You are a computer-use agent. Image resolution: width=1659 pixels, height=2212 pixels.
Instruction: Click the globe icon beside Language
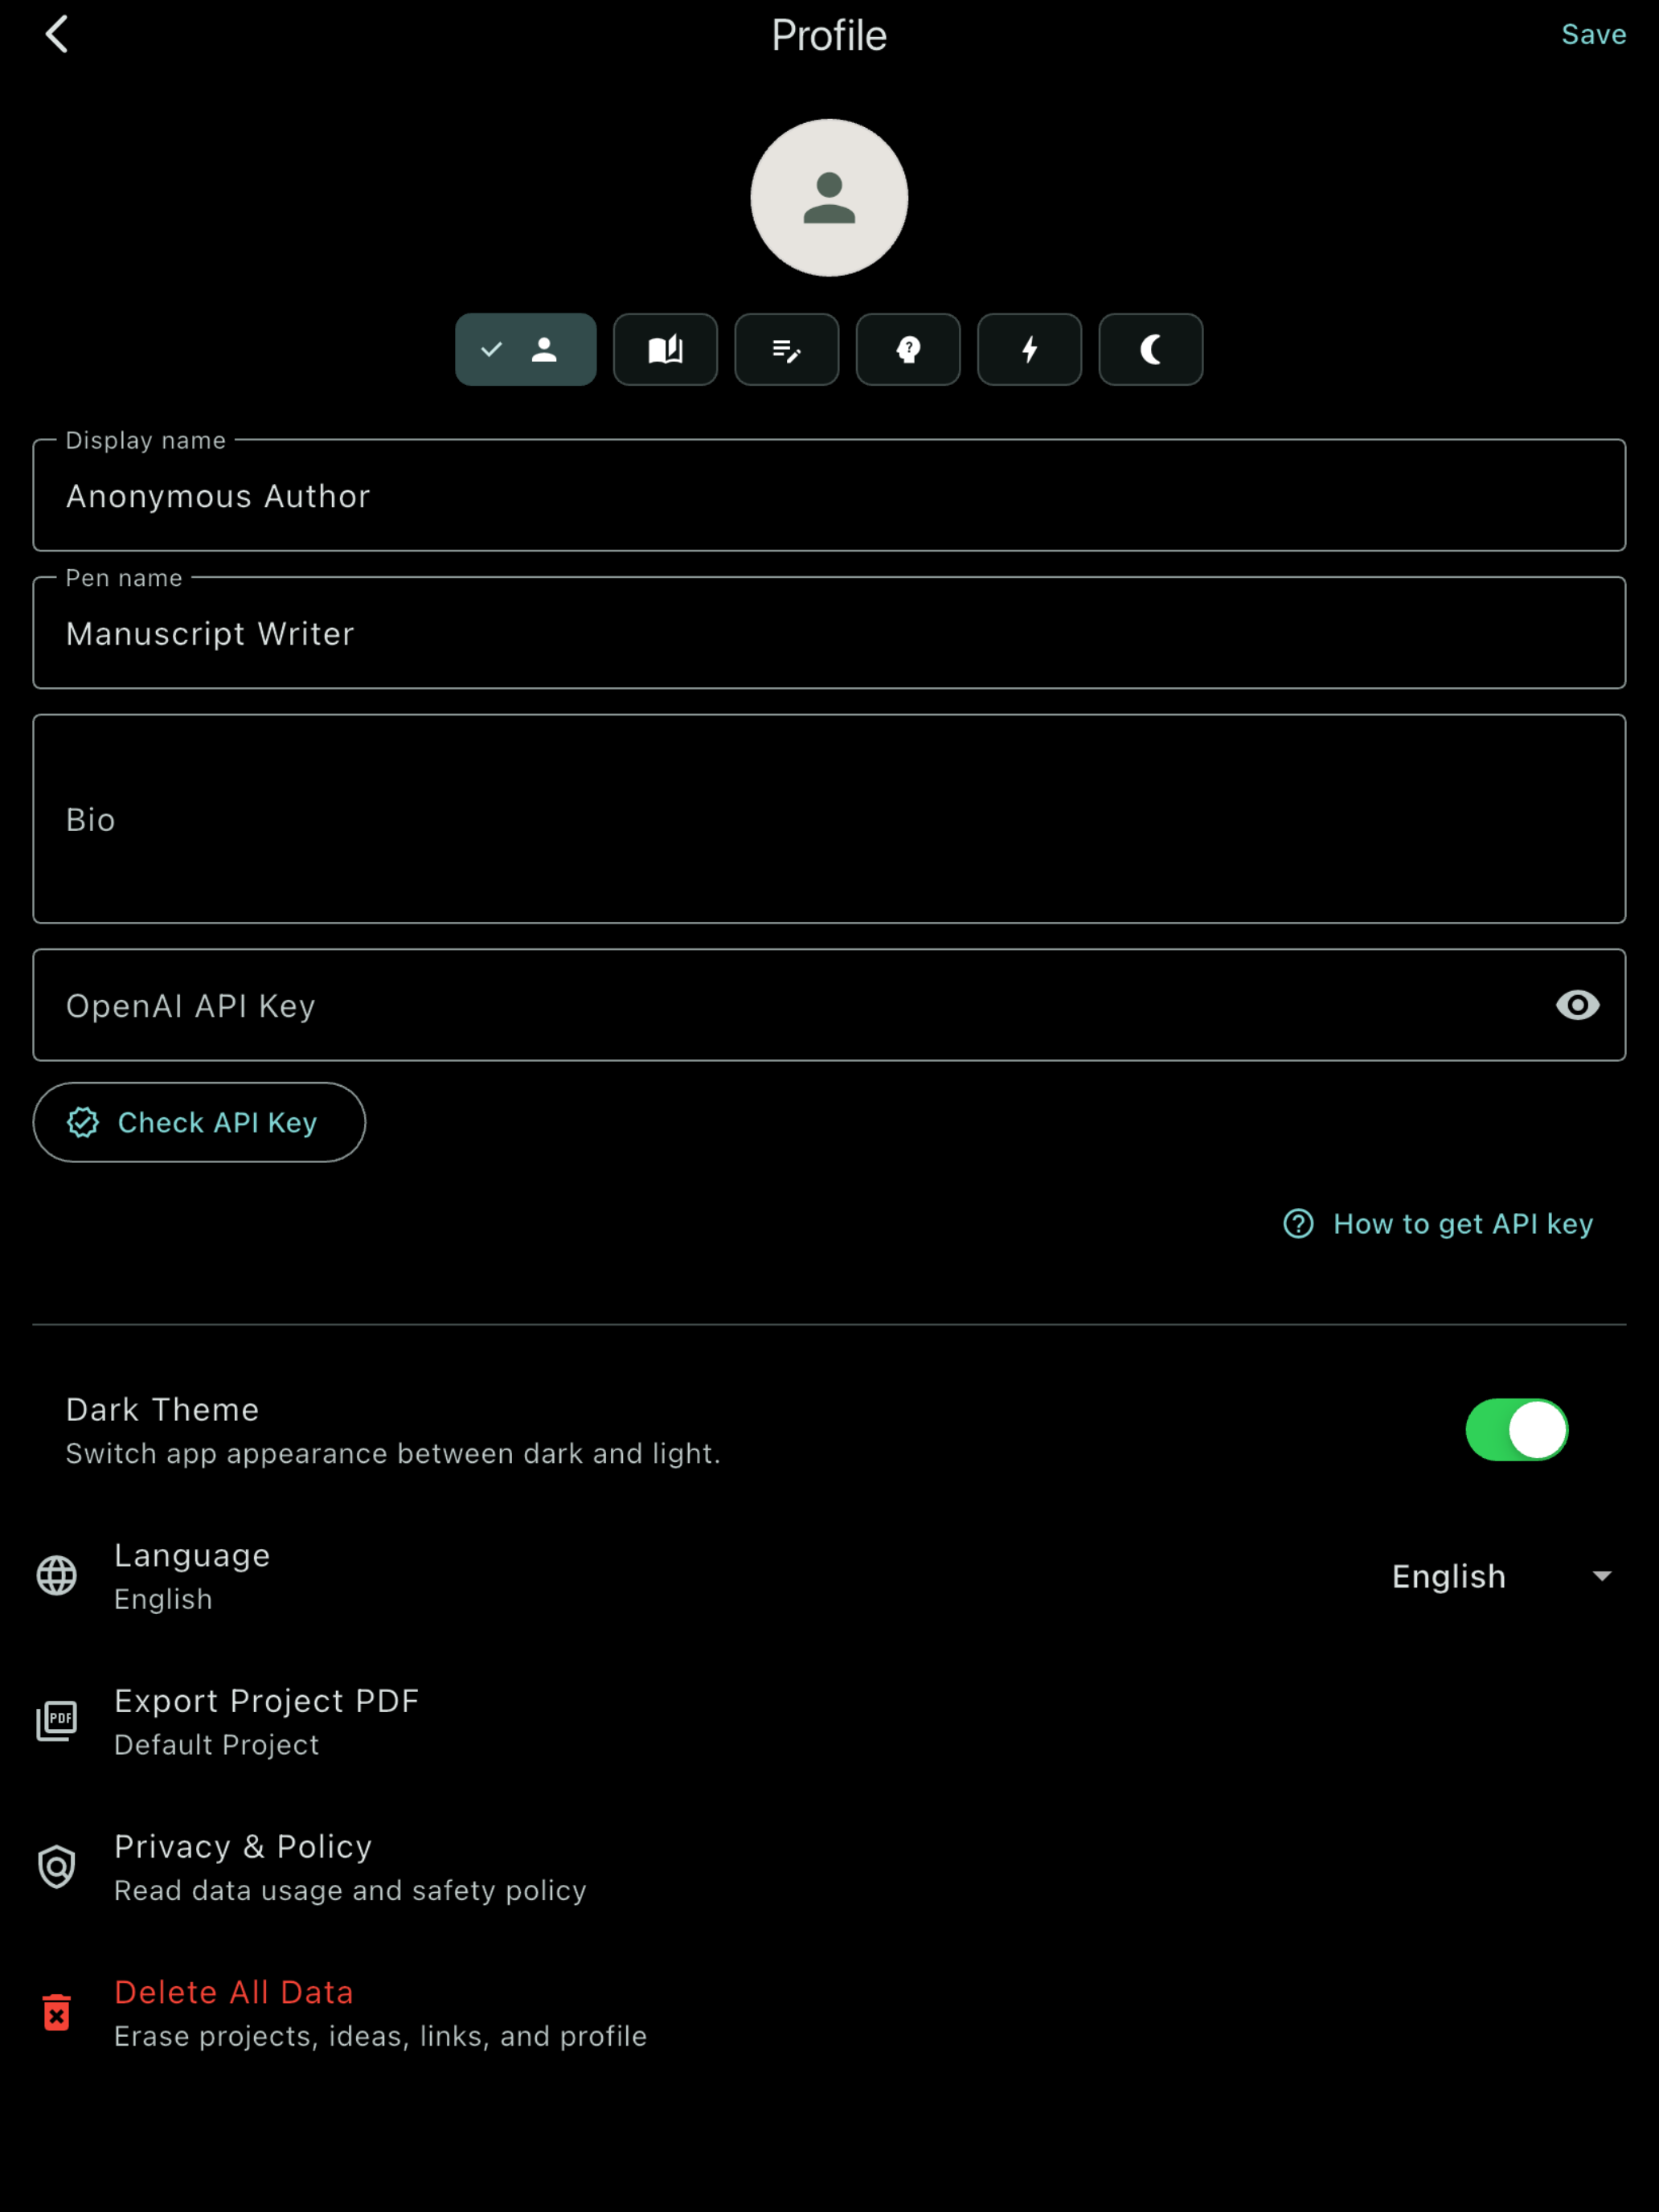[x=57, y=1576]
